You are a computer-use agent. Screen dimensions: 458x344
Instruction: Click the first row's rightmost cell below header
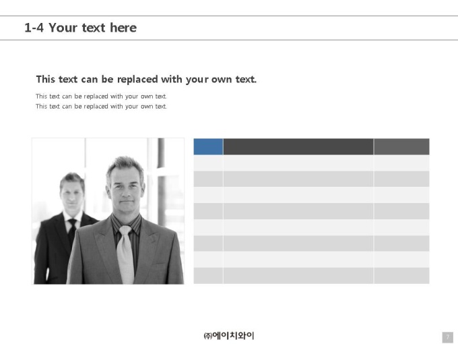click(x=401, y=163)
